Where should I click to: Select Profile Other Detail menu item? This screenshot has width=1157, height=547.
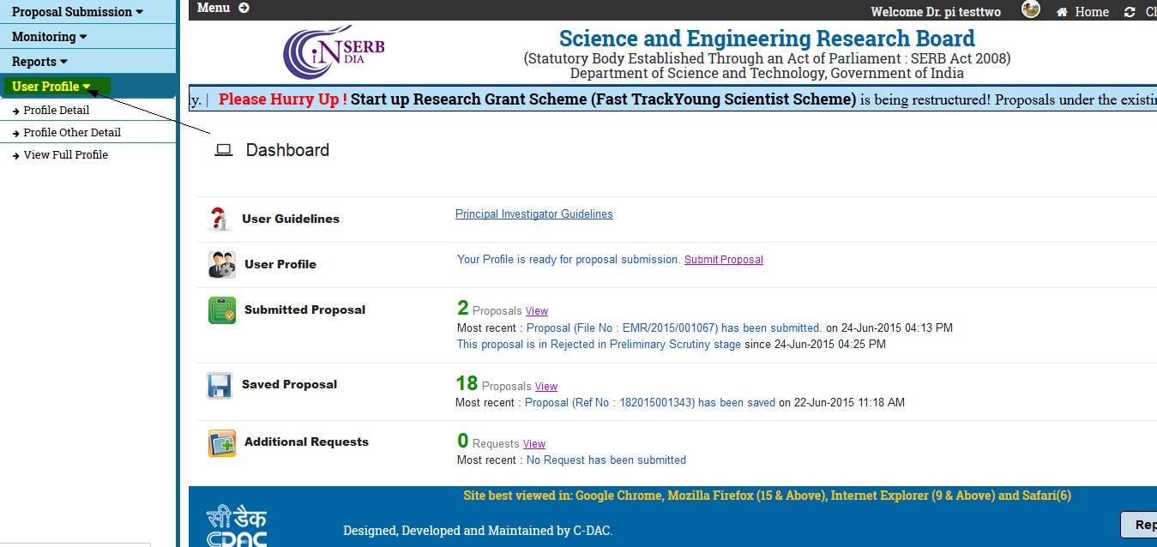pos(72,133)
